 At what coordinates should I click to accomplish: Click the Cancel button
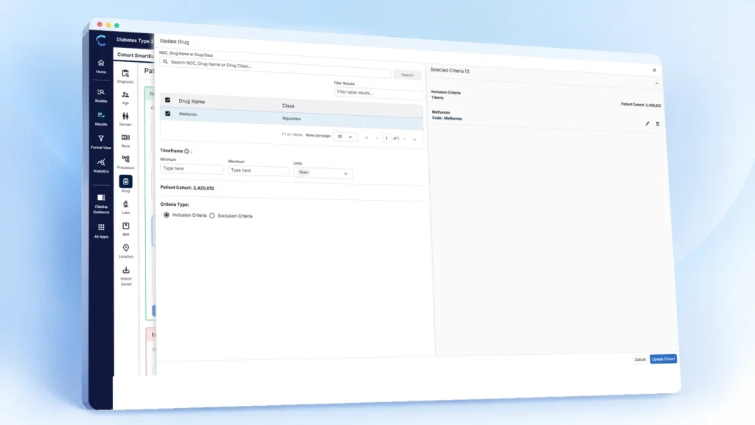tap(639, 359)
